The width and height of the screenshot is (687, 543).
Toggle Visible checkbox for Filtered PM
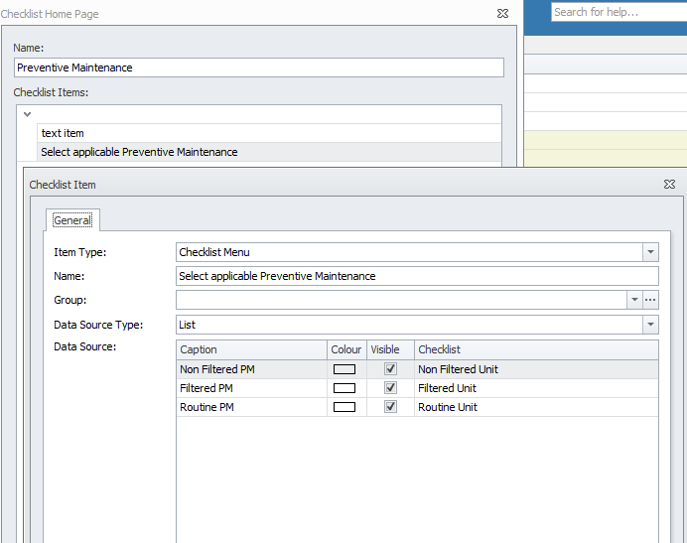click(390, 388)
